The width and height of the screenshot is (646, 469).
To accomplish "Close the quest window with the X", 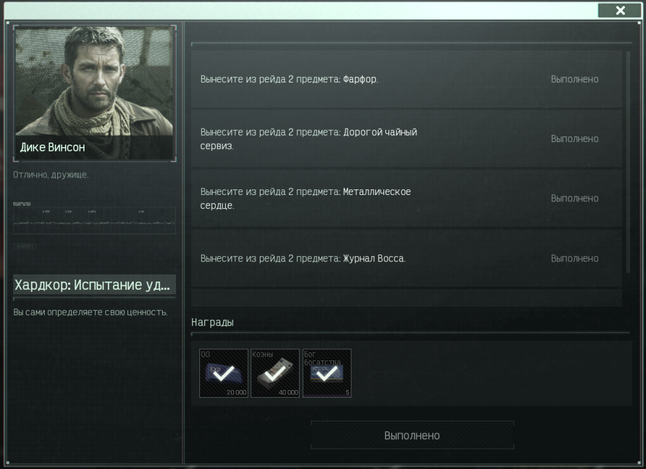I will click(620, 10).
